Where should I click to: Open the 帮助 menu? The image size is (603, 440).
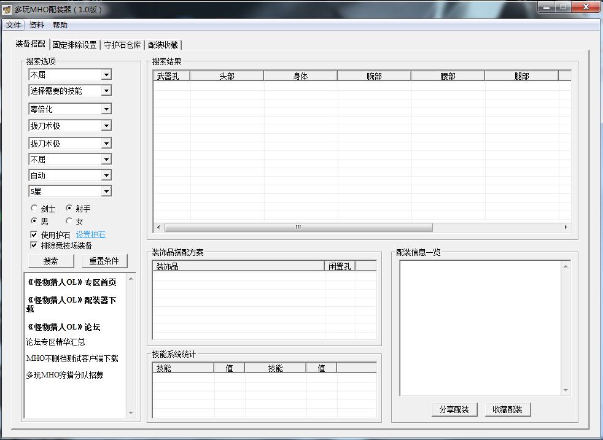point(59,25)
